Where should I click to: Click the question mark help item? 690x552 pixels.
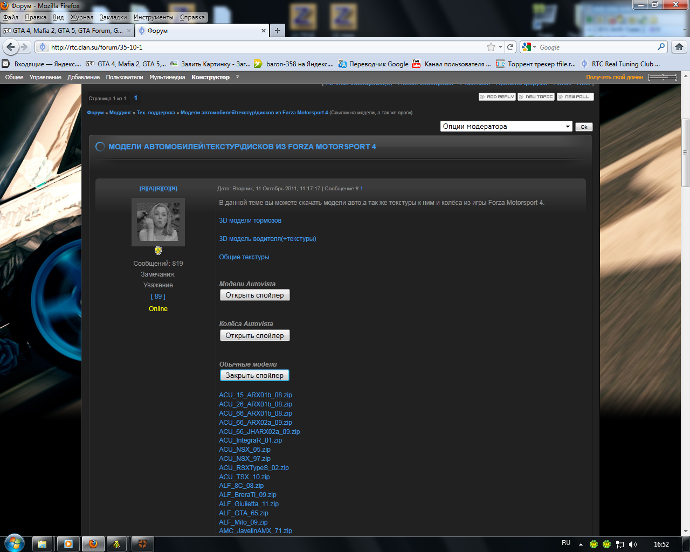(x=237, y=77)
